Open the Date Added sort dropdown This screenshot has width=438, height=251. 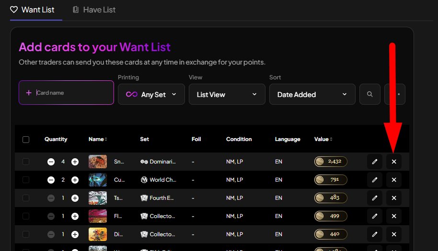click(312, 95)
